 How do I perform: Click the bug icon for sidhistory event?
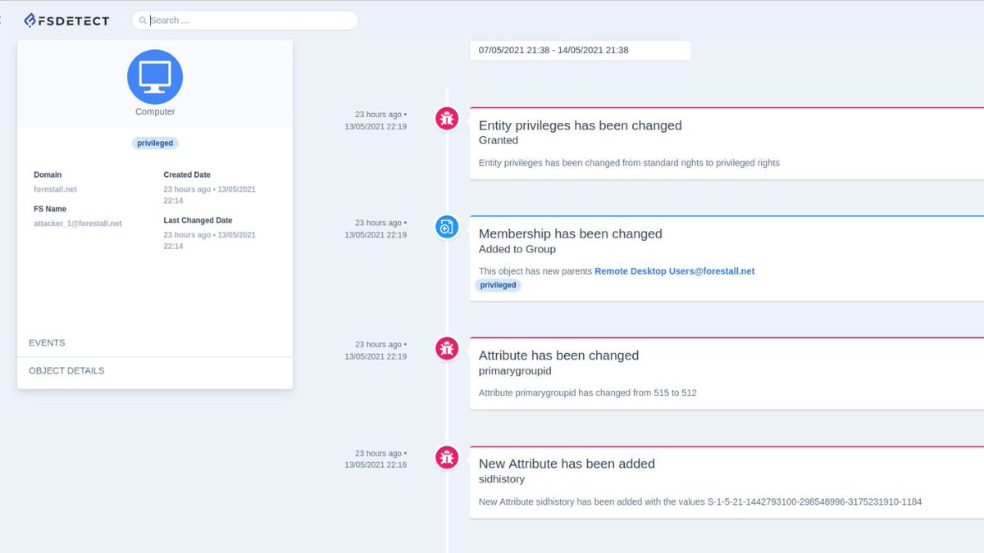click(x=447, y=457)
